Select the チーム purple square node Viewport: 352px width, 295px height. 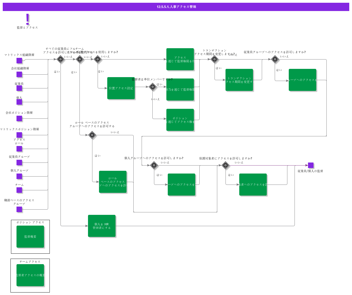(19, 190)
